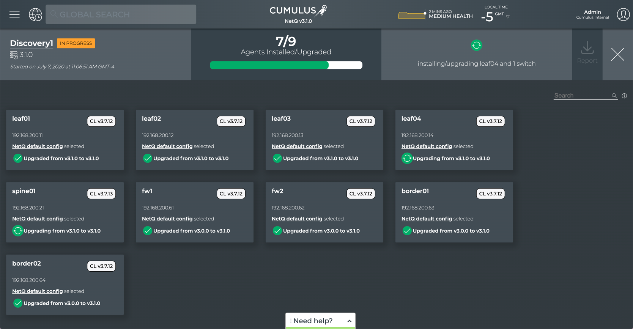Click the medium health status indicator
The image size is (633, 329).
tap(436, 14)
